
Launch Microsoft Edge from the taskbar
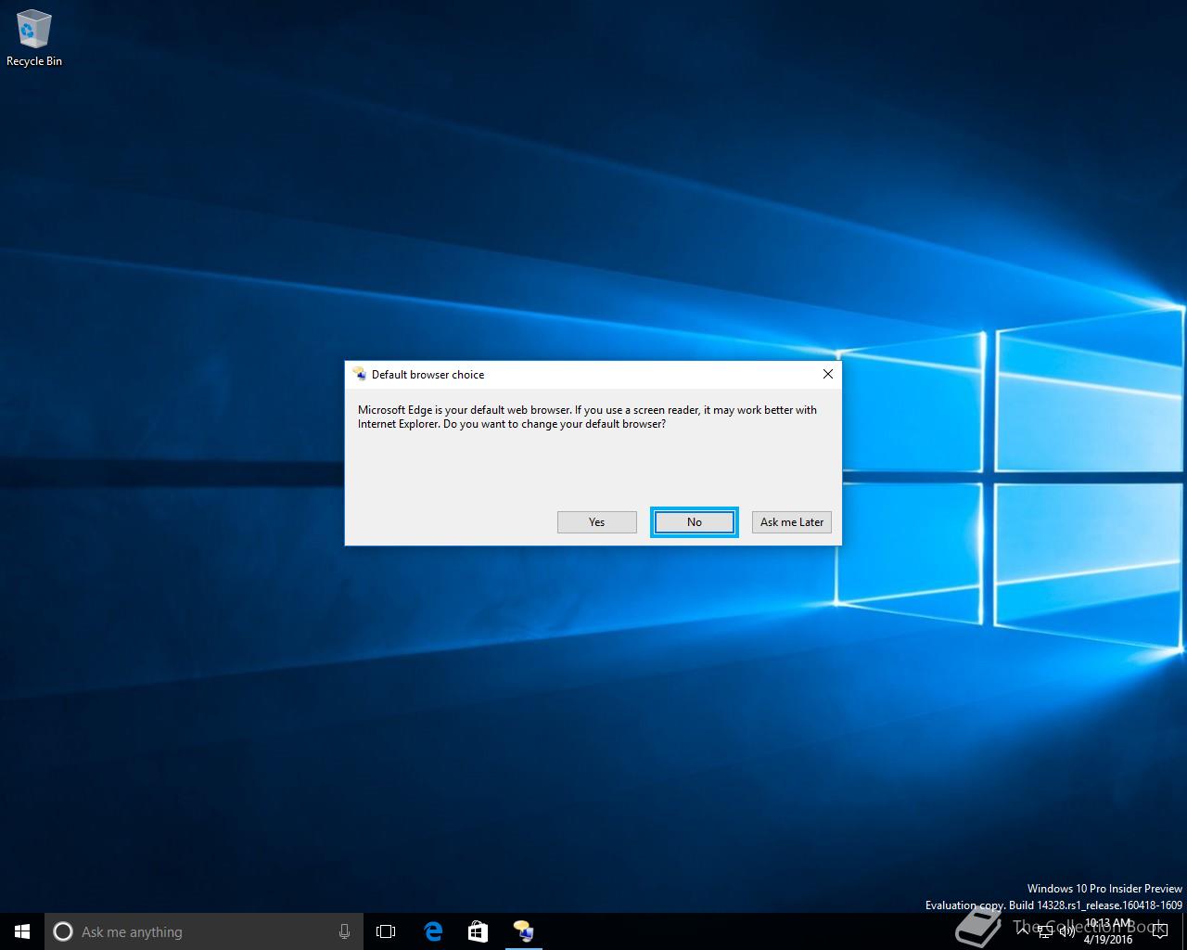tap(433, 931)
